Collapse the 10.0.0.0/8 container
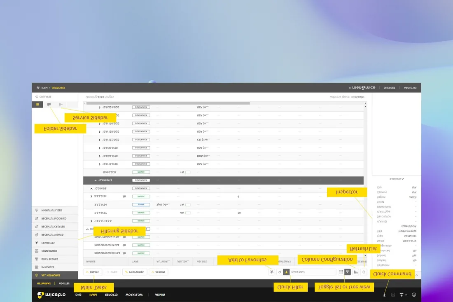This screenshot has width=453, height=302. click(x=91, y=188)
